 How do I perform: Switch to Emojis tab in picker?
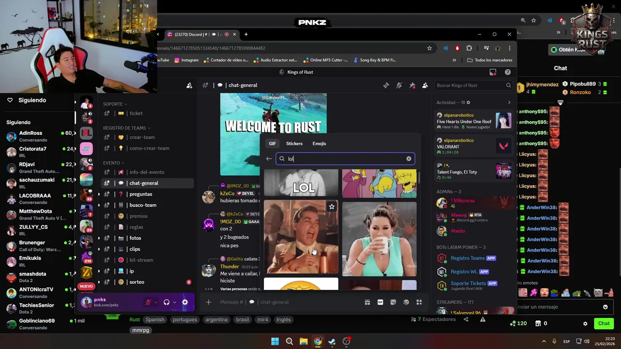(319, 143)
